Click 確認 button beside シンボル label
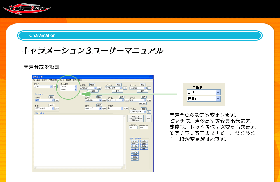Viewport: 280px width, 182px height. coord(144,109)
